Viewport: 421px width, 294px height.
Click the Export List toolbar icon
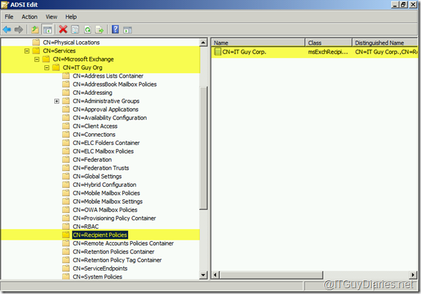[x=99, y=29]
